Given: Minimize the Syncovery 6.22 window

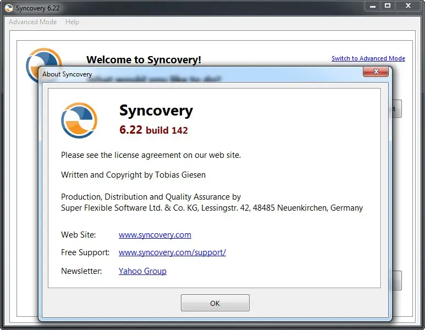Looking at the screenshot, I should tap(373, 5).
